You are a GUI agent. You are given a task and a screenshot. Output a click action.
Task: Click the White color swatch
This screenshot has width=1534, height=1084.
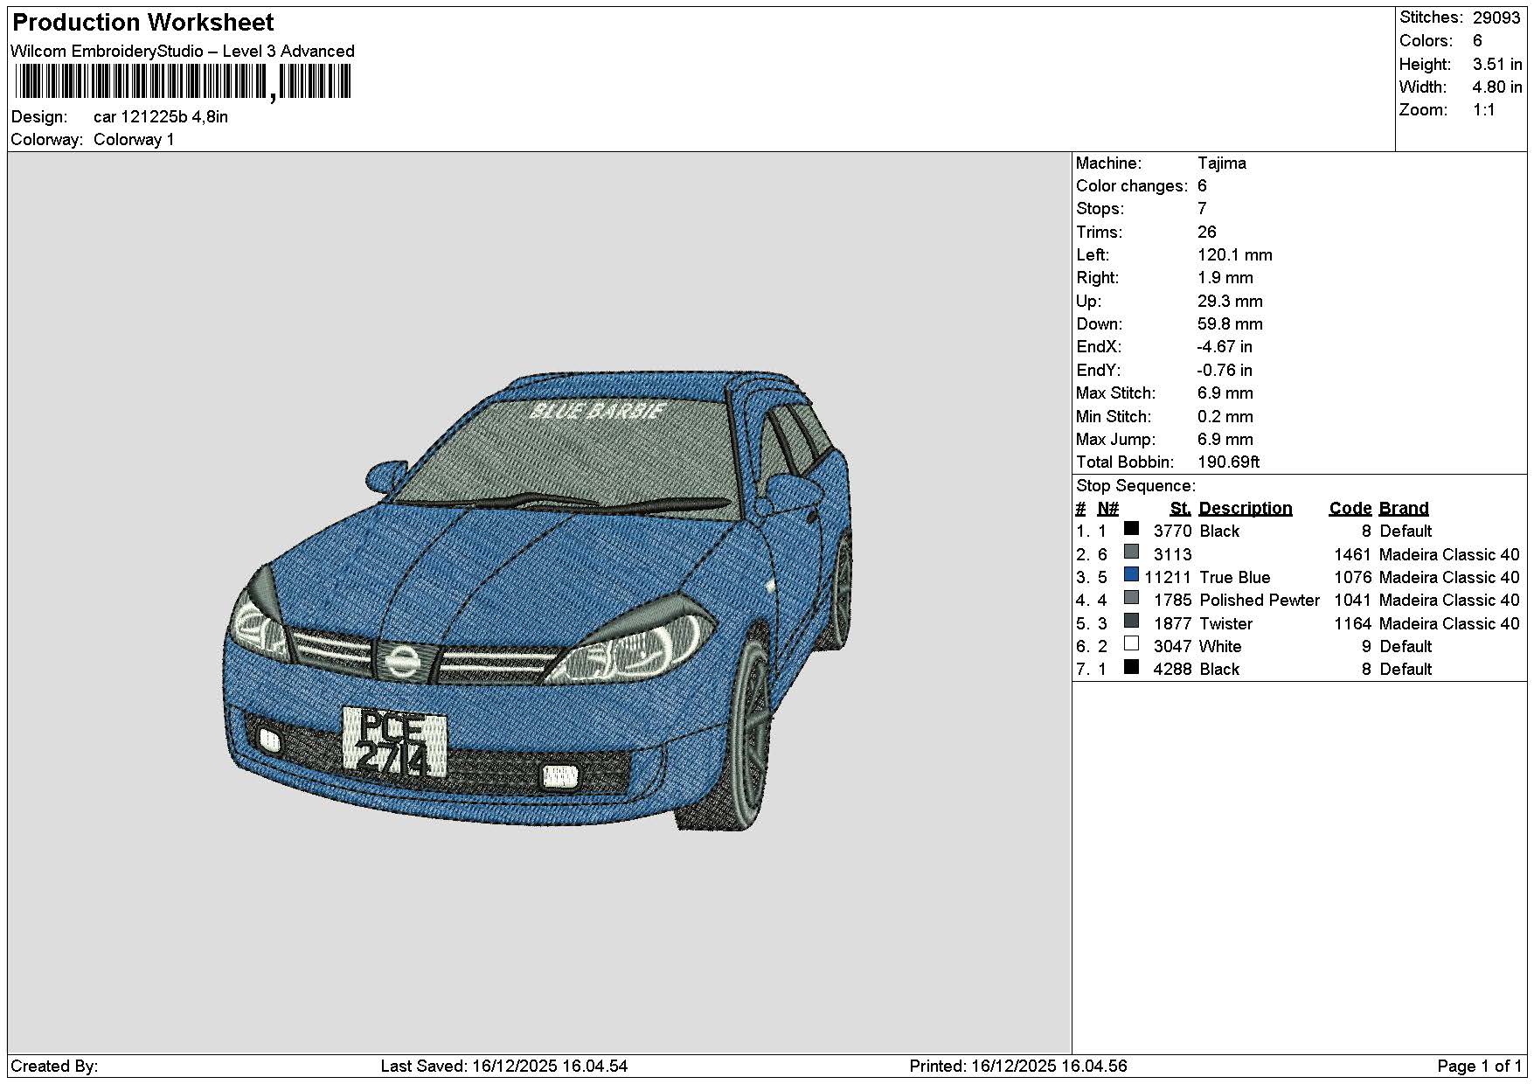1131,643
